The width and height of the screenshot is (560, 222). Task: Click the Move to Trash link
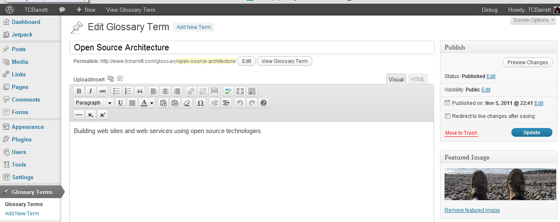pos(461,133)
